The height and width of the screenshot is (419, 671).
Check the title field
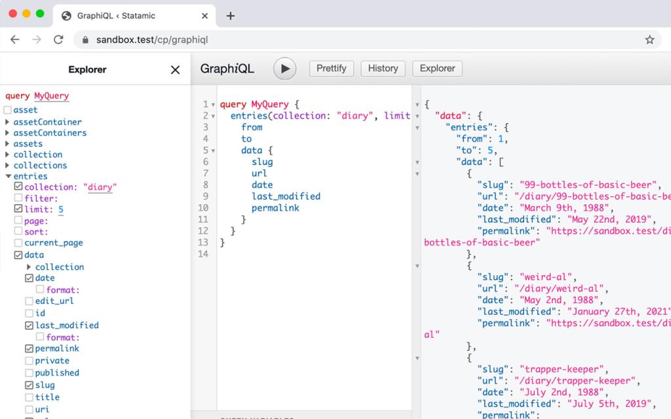pyautogui.click(x=29, y=397)
